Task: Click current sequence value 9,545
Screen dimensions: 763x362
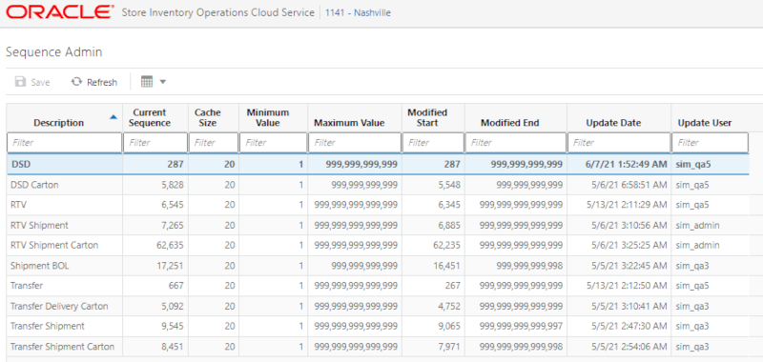Action: (173, 326)
